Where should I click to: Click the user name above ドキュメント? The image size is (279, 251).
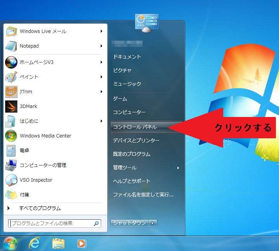click(x=127, y=44)
